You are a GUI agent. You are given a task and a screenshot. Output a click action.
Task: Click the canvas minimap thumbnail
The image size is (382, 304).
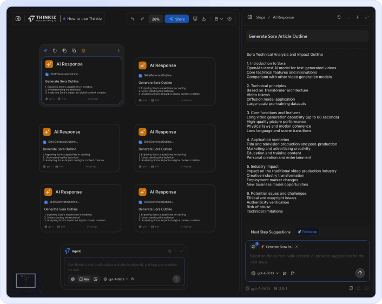[x=25, y=280]
